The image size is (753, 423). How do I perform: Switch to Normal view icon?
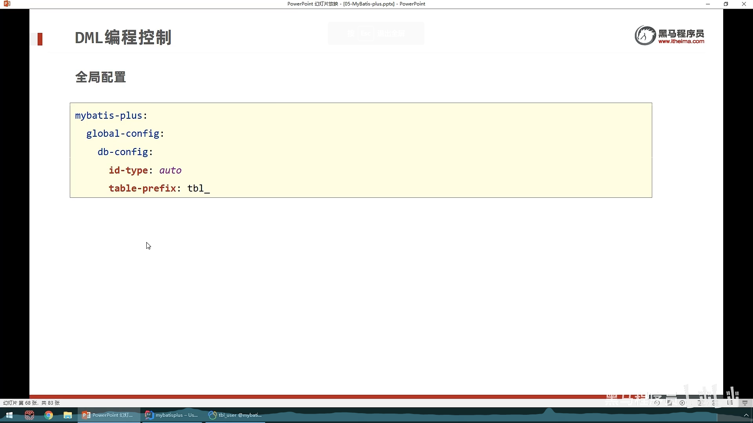(x=700, y=403)
